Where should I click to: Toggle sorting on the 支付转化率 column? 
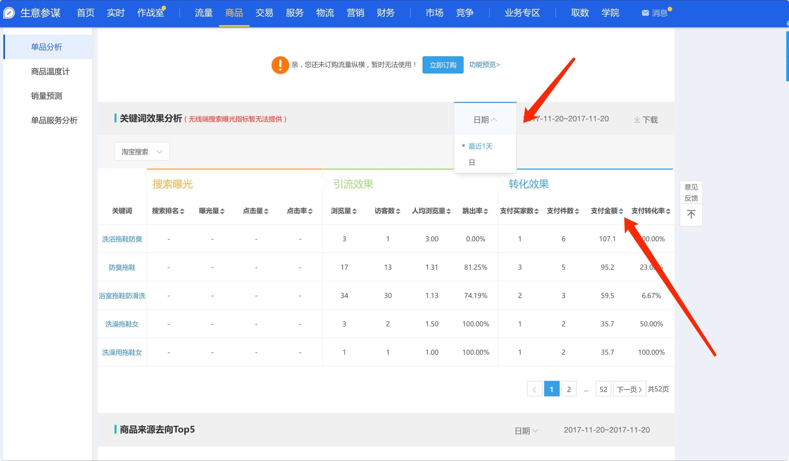tap(669, 211)
